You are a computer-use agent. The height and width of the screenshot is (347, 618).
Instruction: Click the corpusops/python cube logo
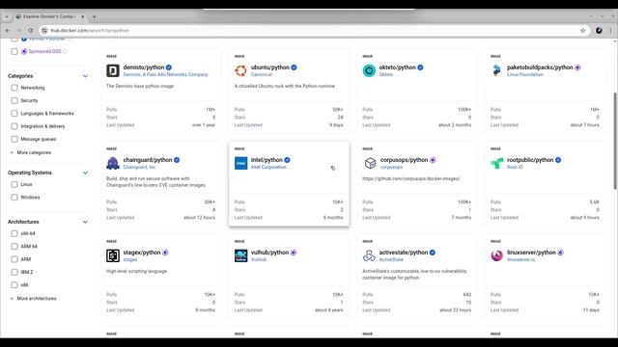click(x=370, y=163)
